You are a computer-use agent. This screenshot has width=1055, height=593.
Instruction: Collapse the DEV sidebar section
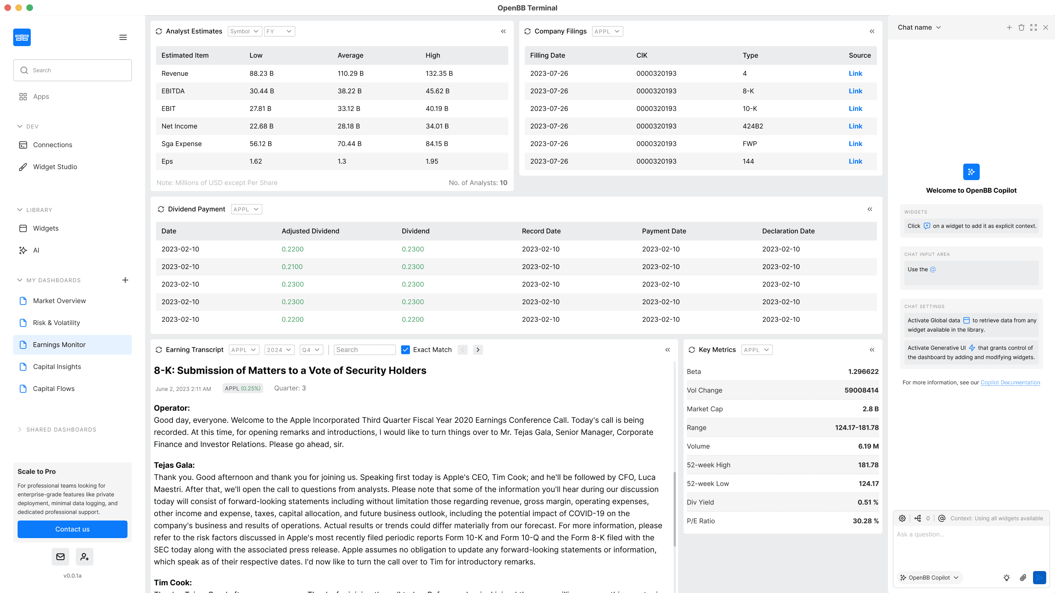(x=20, y=126)
